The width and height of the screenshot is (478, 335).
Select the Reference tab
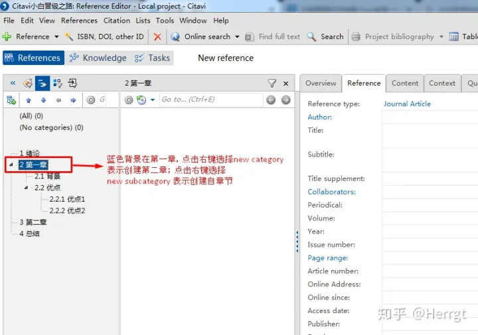pos(364,83)
